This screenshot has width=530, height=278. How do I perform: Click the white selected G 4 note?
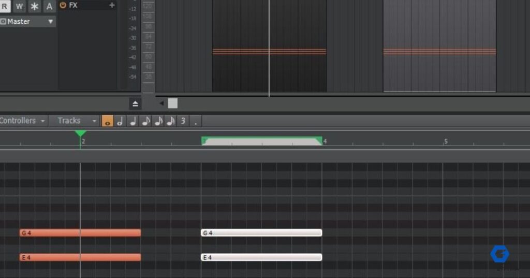[x=261, y=233]
